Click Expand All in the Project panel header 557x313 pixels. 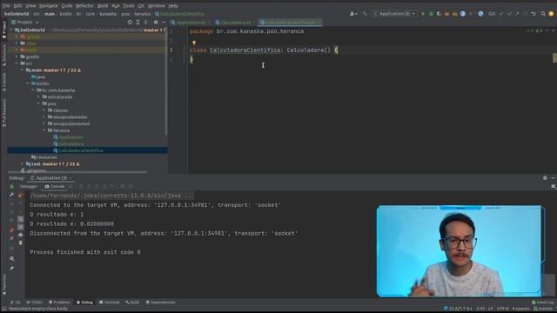click(x=138, y=22)
